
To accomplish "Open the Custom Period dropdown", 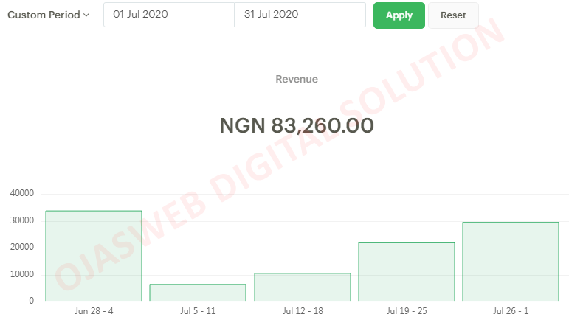I will (49, 15).
